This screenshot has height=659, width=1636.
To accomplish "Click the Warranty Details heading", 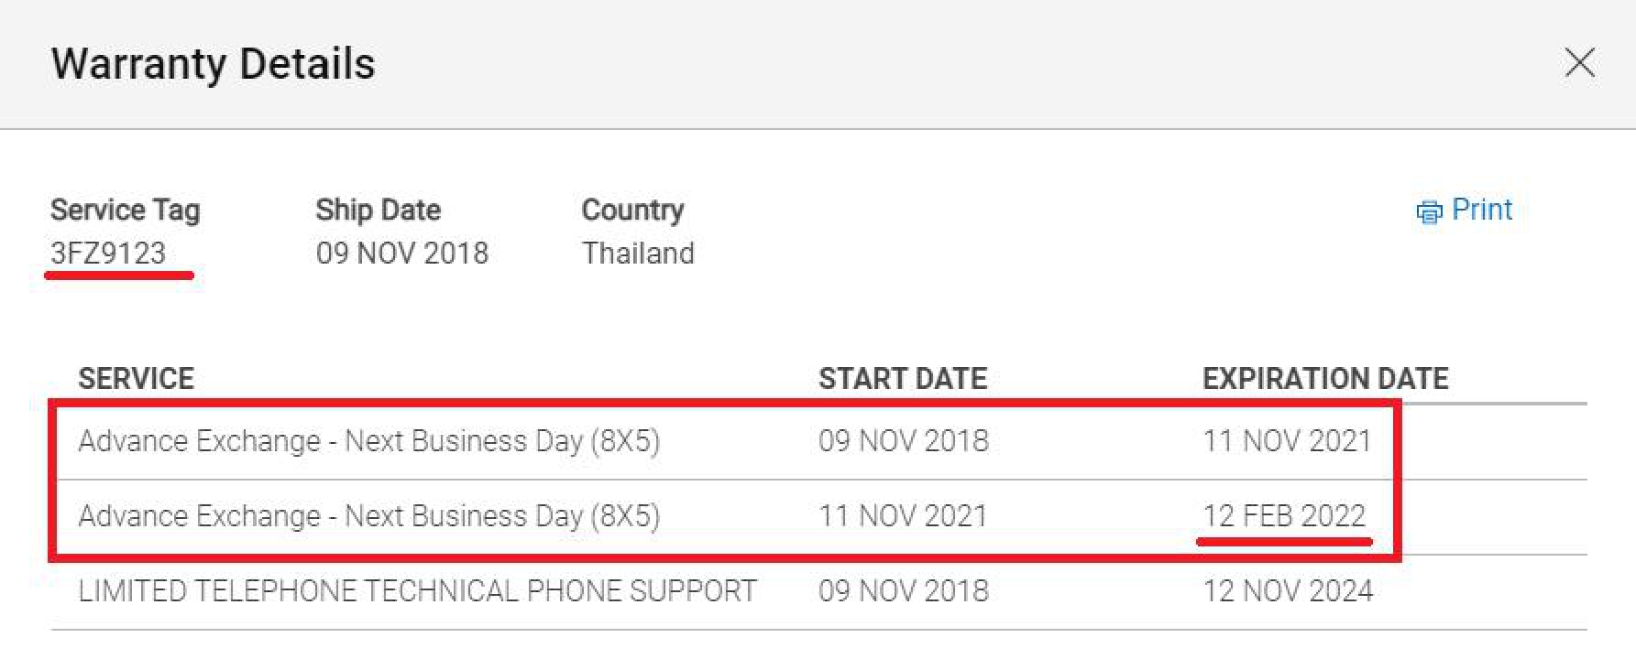I will point(213,64).
